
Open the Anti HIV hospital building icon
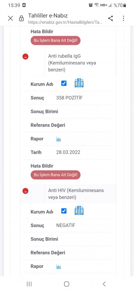79,210
